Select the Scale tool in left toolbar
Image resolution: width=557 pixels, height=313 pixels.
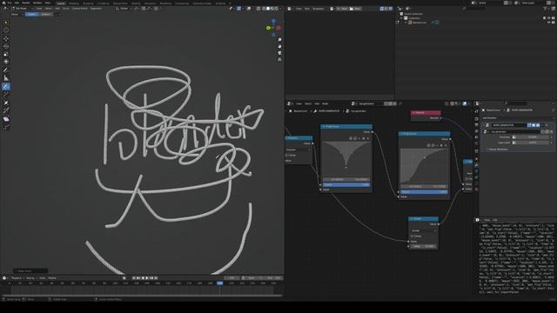click(x=6, y=54)
